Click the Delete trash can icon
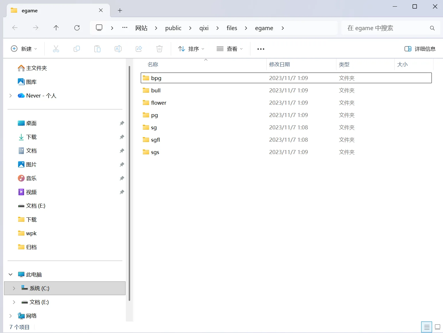This screenshot has height=333, width=443. click(159, 49)
